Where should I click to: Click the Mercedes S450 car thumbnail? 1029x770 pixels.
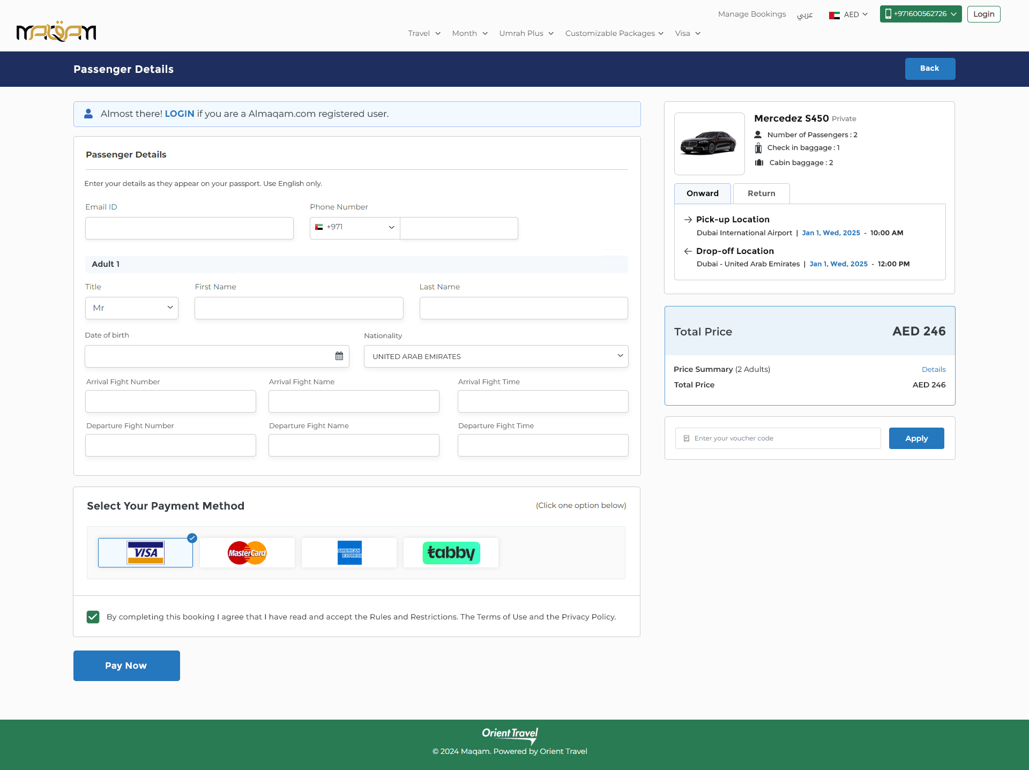(x=709, y=144)
